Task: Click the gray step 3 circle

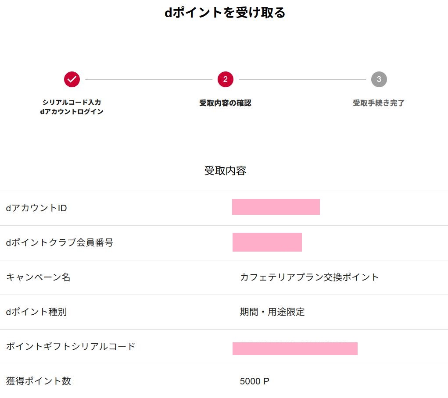Action: click(x=379, y=79)
